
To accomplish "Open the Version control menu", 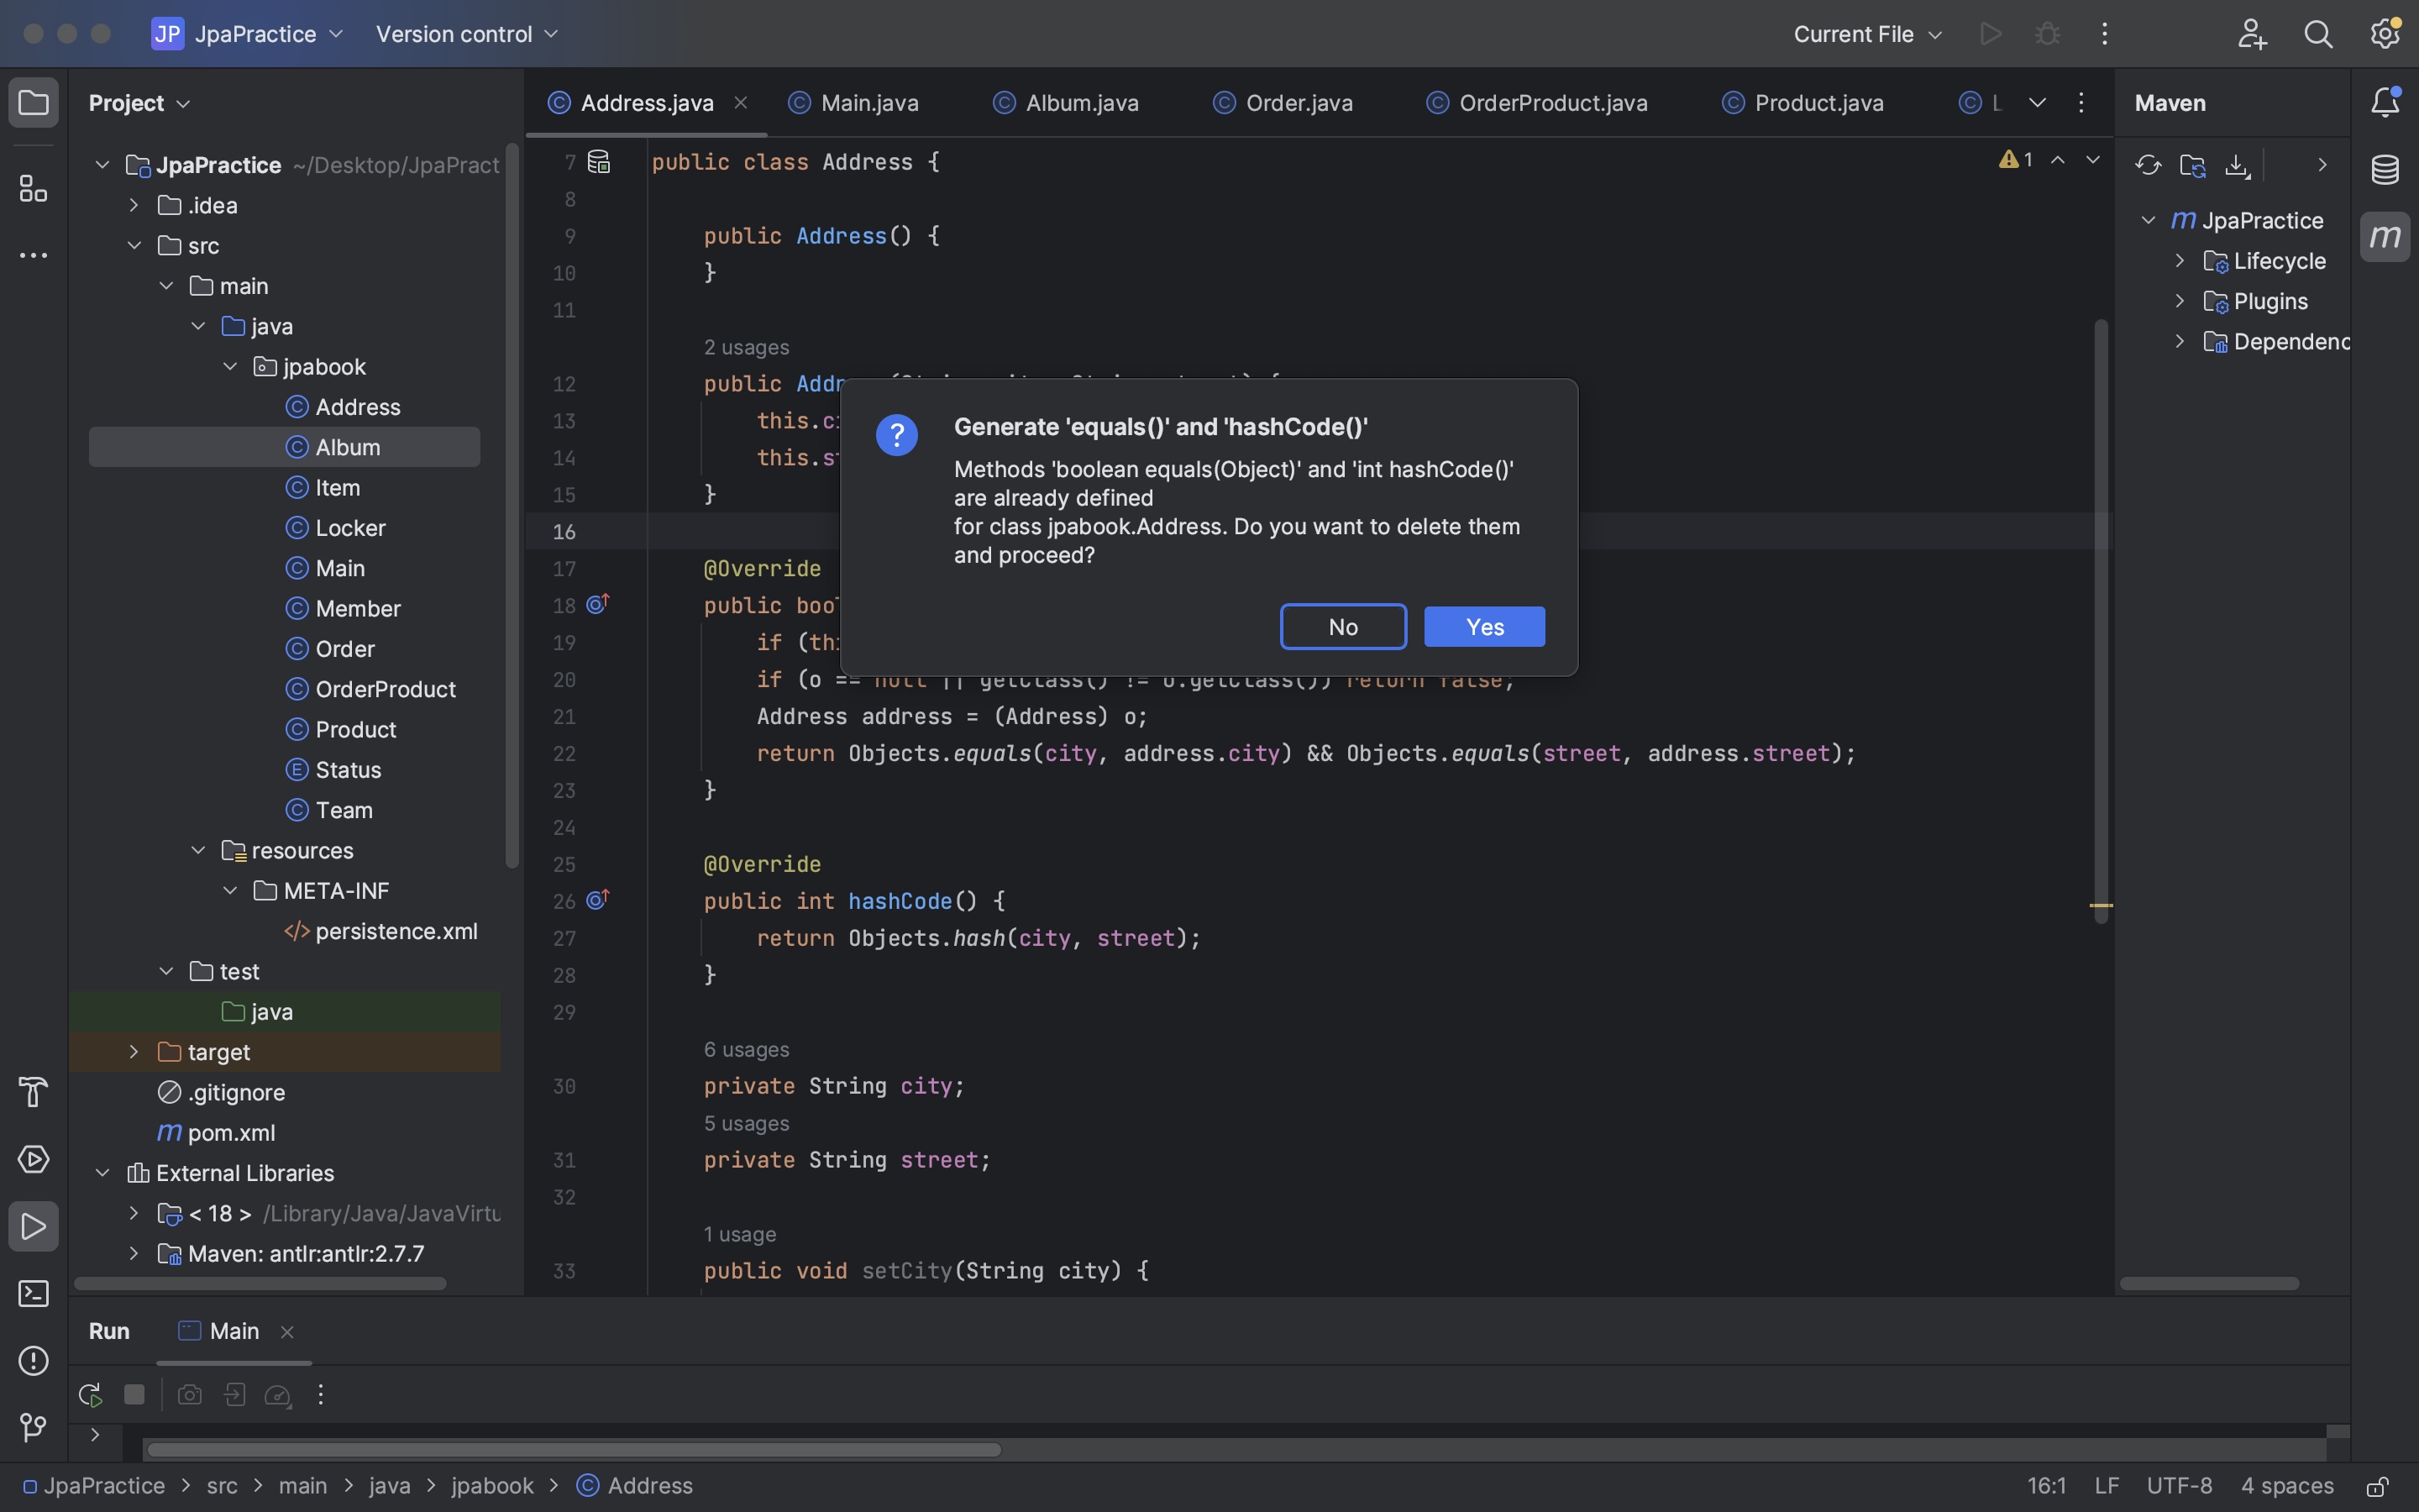I will (466, 34).
